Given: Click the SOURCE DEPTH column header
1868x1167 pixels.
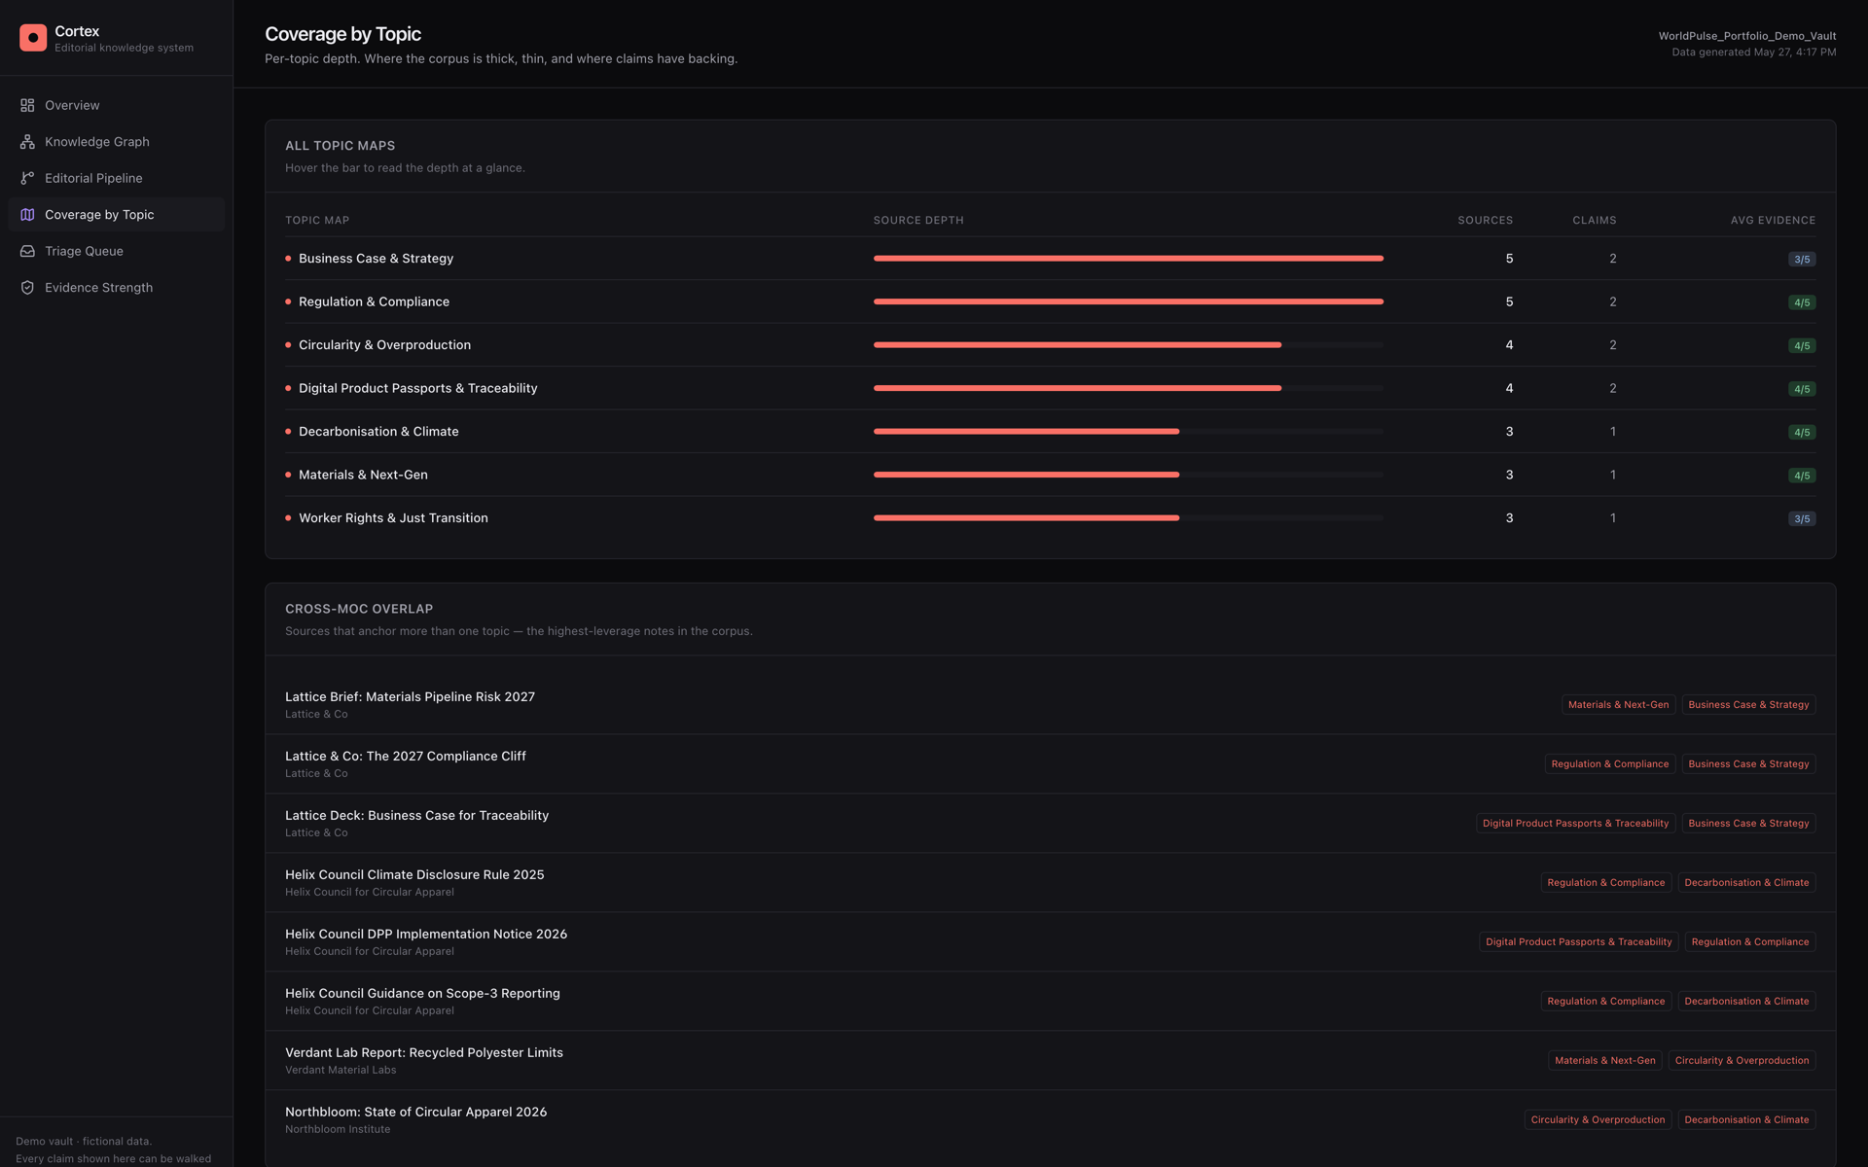Looking at the screenshot, I should click(x=918, y=221).
